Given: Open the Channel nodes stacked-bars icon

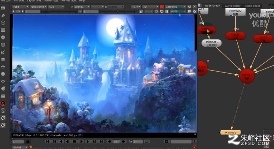Looking at the screenshot, I should (3, 30).
